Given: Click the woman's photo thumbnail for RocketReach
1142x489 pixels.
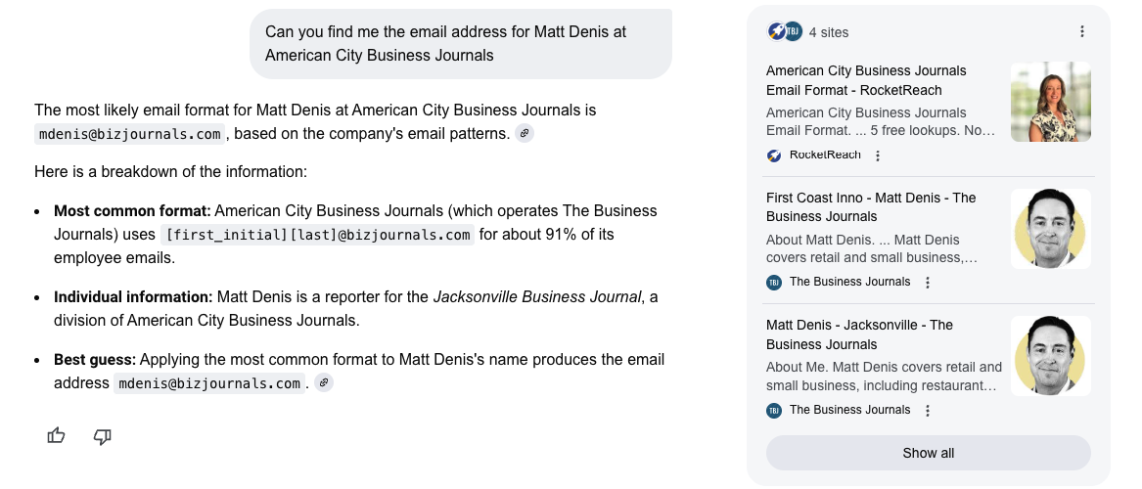Looking at the screenshot, I should (1050, 102).
